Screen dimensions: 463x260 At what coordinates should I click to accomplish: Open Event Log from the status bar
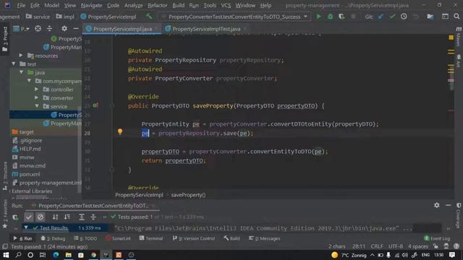[x=437, y=238]
